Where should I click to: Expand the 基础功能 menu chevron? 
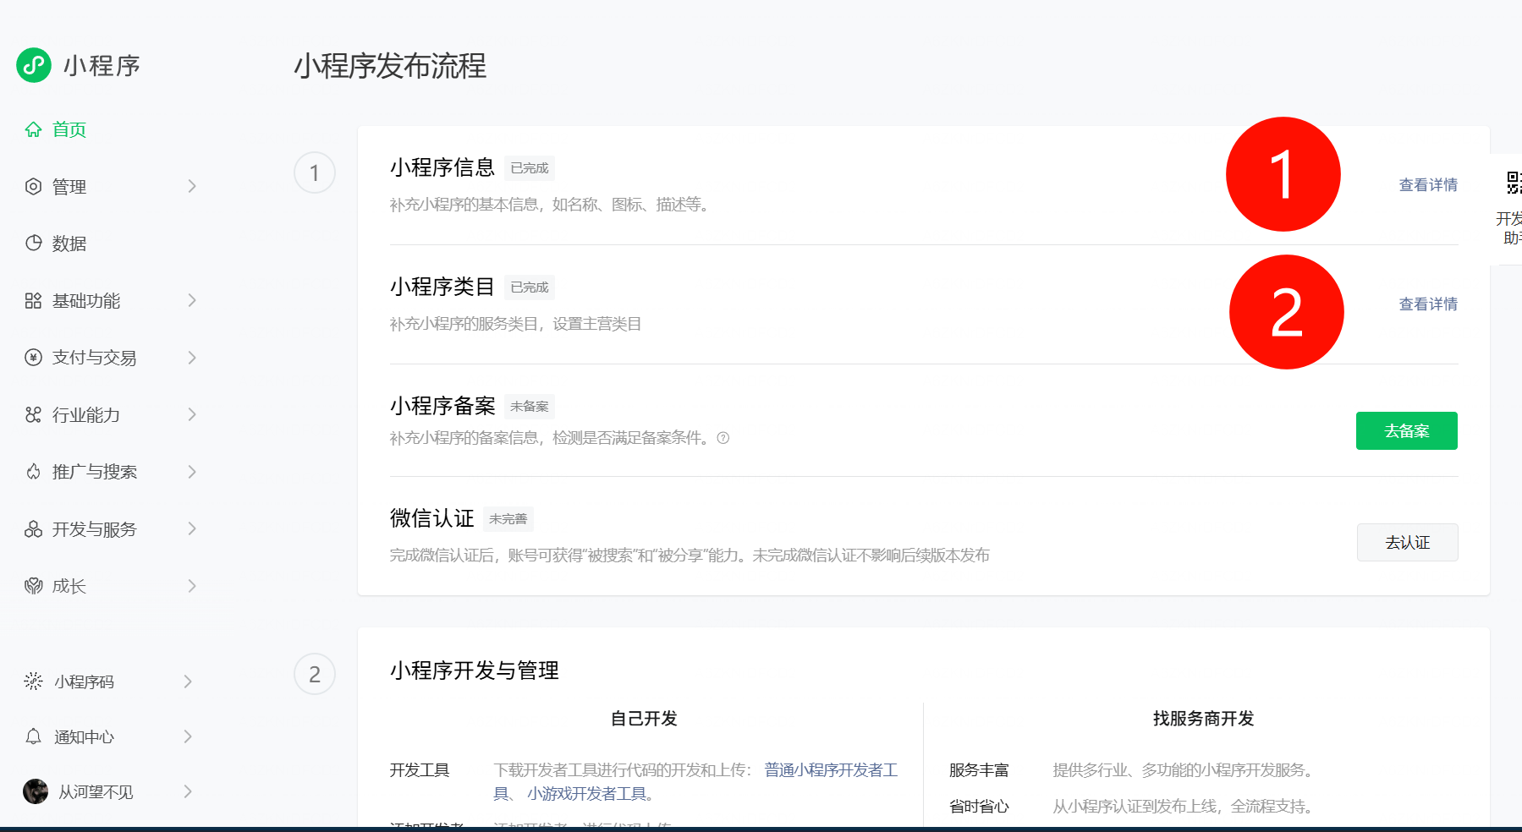pos(192,300)
